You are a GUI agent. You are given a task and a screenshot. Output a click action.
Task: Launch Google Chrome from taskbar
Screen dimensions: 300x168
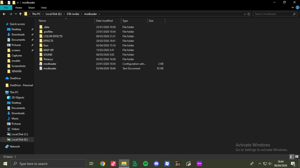[103, 164]
